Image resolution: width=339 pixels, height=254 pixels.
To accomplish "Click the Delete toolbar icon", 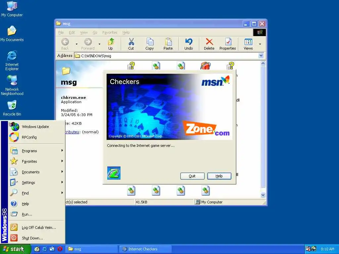I will point(209,44).
